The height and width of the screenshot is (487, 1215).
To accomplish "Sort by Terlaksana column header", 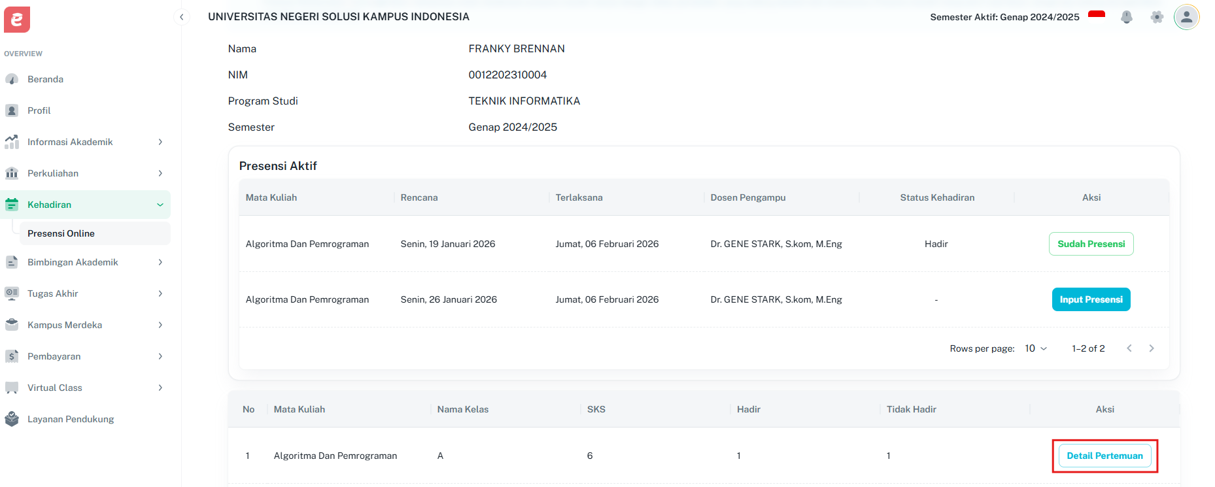I will (x=579, y=197).
